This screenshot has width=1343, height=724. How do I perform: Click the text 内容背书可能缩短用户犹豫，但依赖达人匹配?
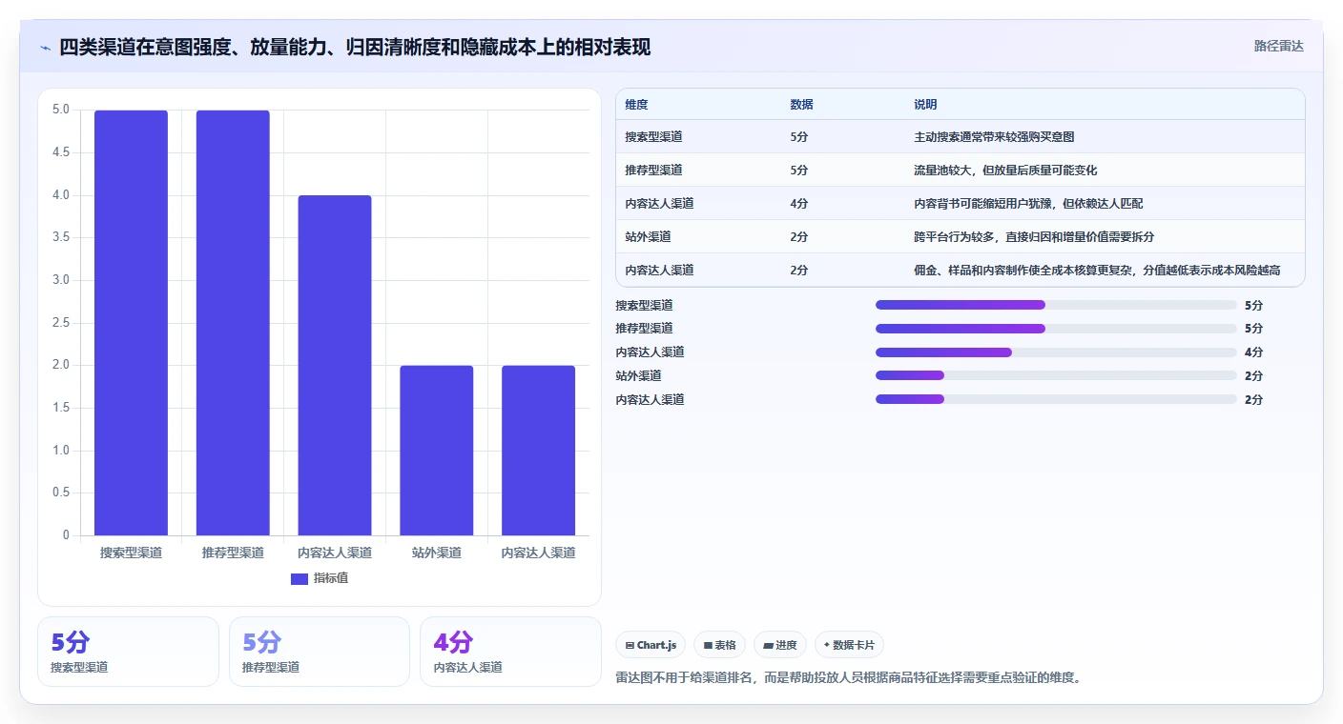(x=1028, y=204)
